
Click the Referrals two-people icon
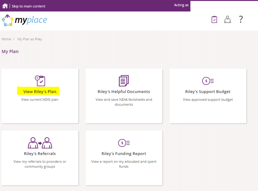40,143
